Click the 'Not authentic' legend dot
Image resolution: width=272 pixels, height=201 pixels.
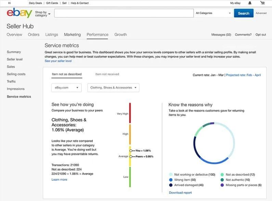coord(222,180)
